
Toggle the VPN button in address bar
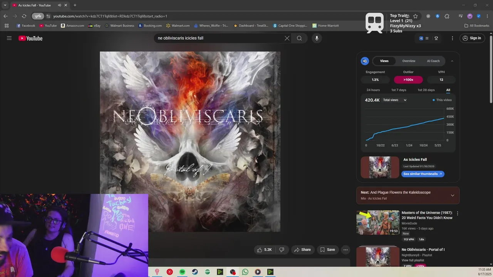pyautogui.click(x=38, y=16)
